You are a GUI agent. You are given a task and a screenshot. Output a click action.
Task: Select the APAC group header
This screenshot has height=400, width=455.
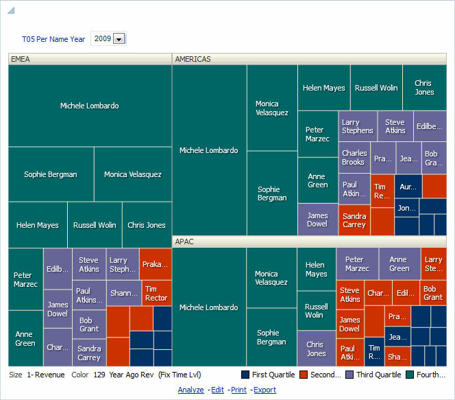[x=309, y=242]
